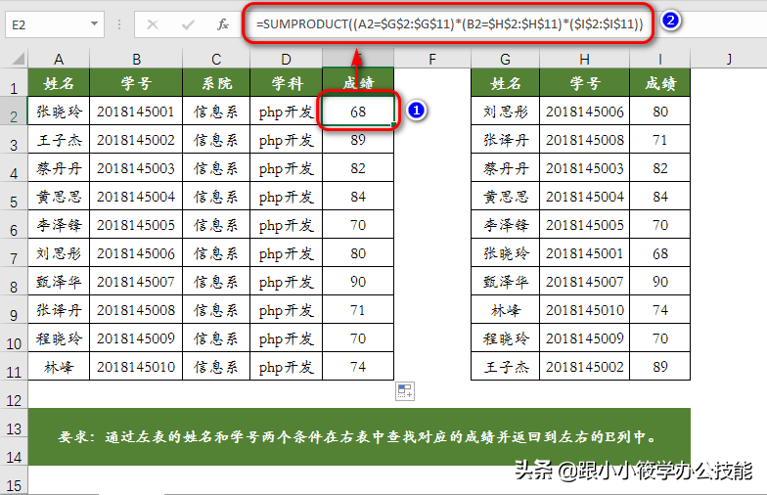This screenshot has height=495, width=767.
Task: Click the Auto Fill Options icon below the table
Action: pyautogui.click(x=405, y=391)
